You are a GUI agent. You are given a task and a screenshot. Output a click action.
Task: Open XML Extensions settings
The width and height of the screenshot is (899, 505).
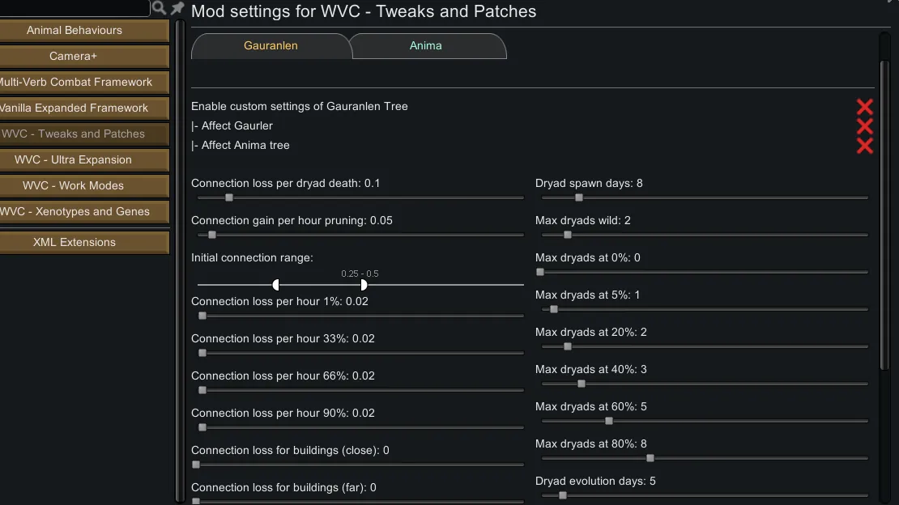[x=75, y=243]
